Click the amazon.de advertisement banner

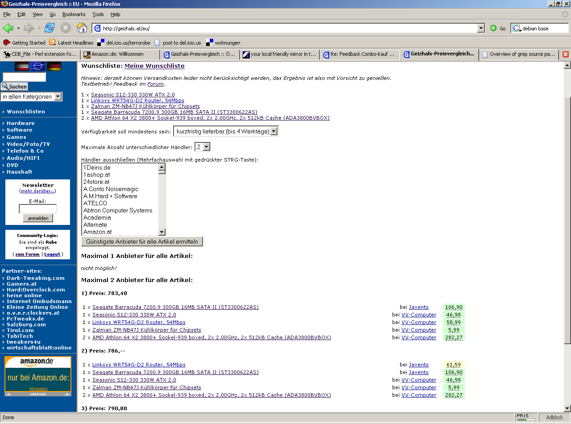38,376
